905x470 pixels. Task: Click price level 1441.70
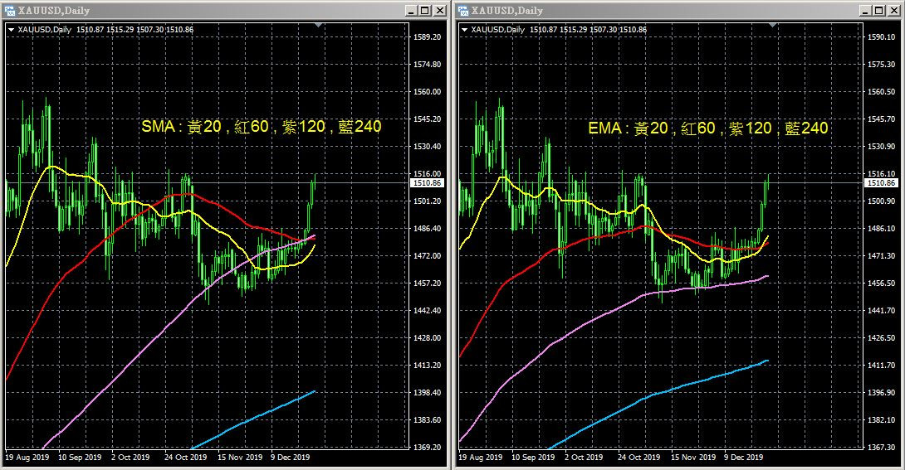[x=881, y=311]
